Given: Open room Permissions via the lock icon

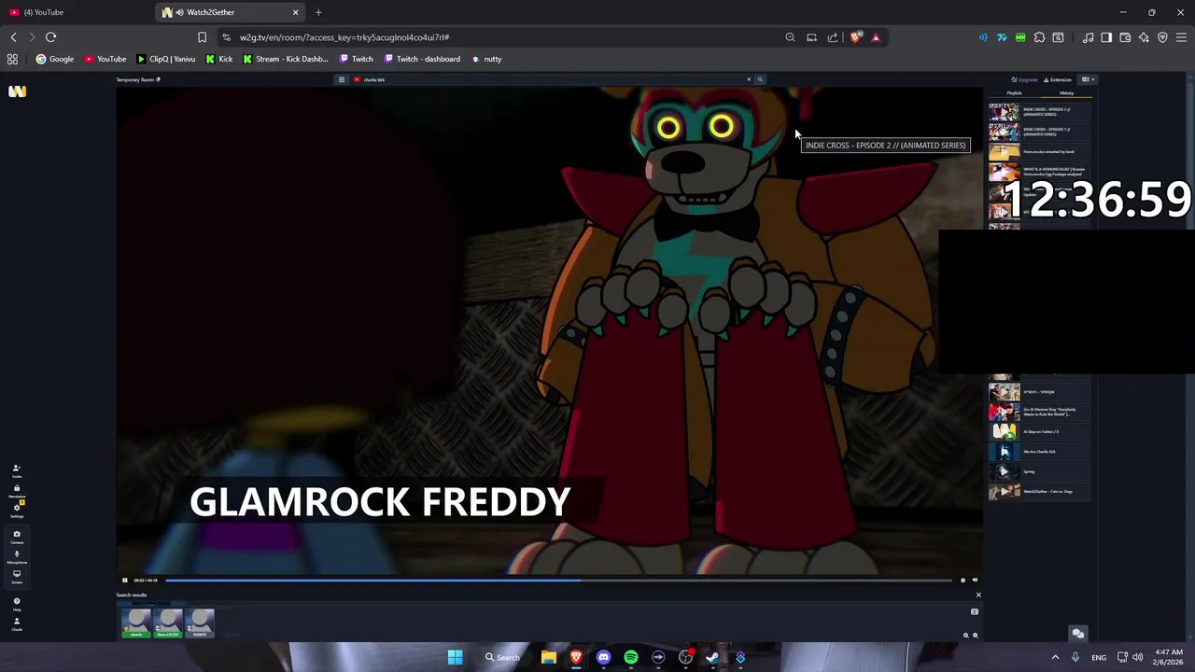Looking at the screenshot, I should pos(16,490).
